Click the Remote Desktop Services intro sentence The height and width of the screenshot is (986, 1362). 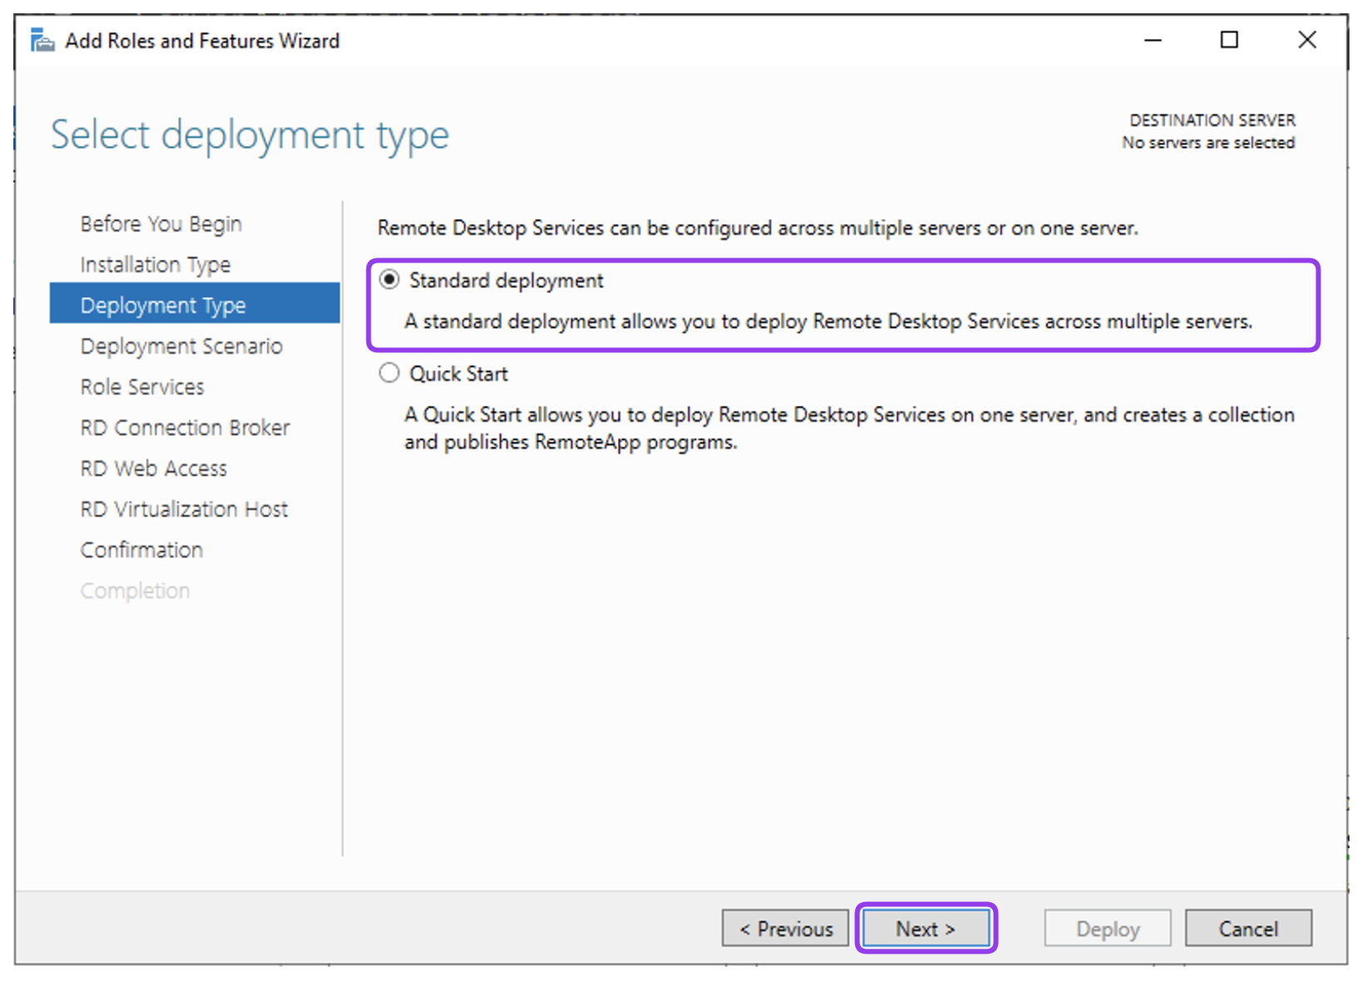click(x=758, y=228)
